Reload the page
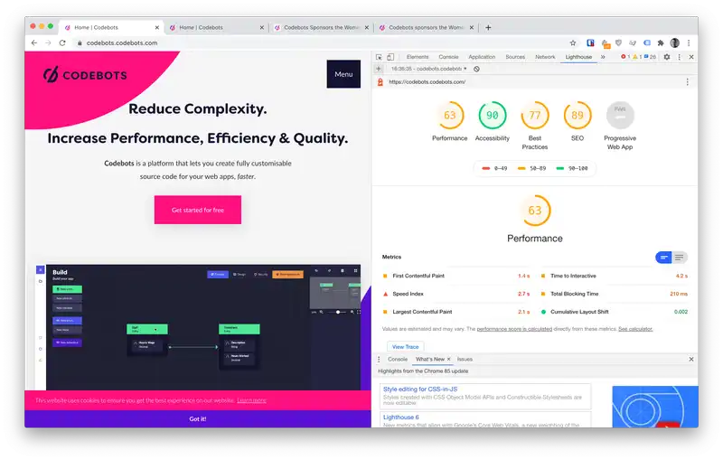 point(62,42)
